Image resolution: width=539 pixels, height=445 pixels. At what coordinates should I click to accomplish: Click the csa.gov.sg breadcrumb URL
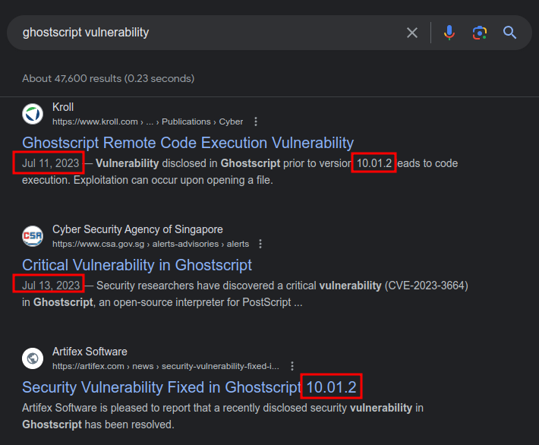click(x=150, y=244)
